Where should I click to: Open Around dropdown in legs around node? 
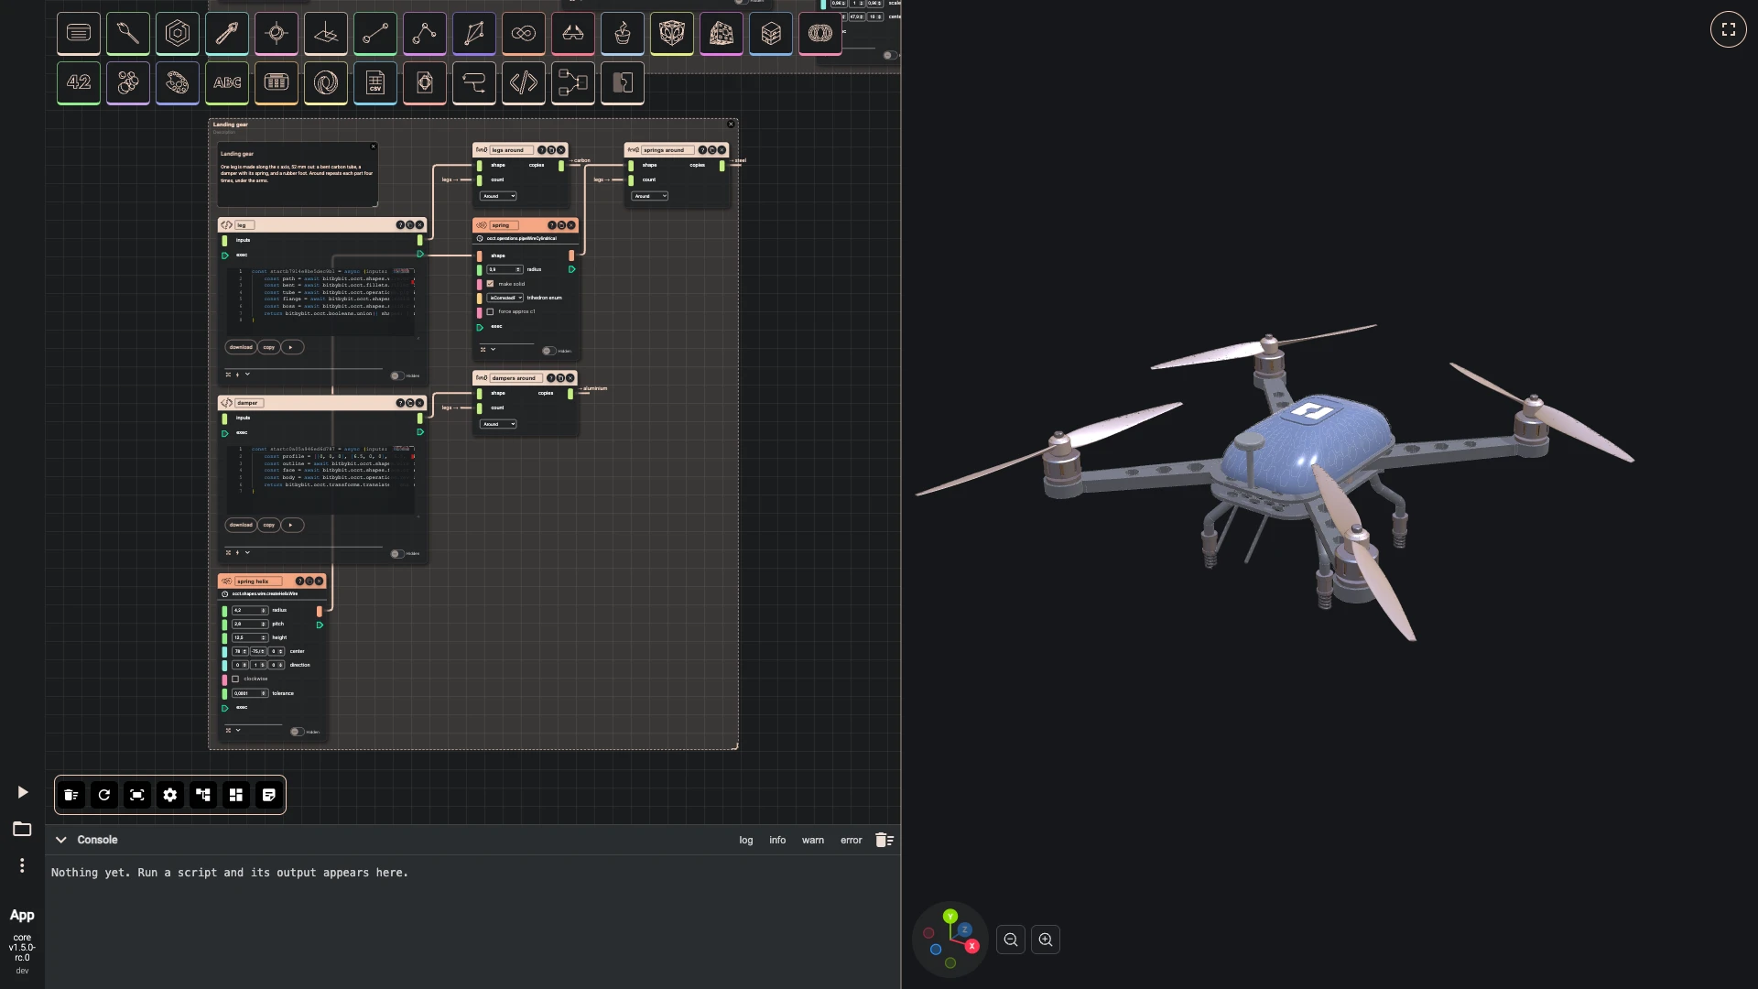499,196
